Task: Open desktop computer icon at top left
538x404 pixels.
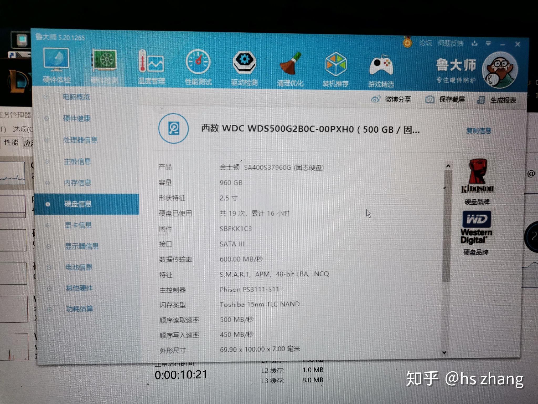Action: (22, 40)
